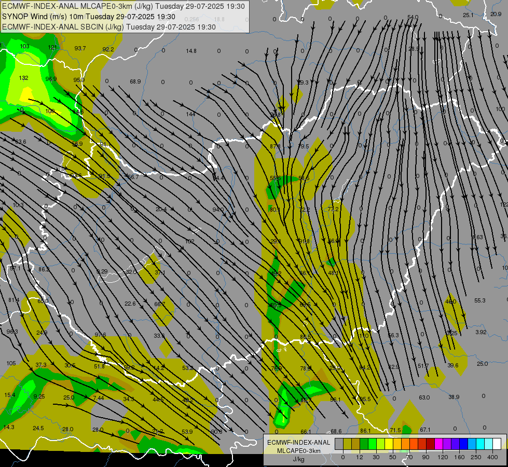Screen dimensions: 508x467
Task: Click the '15.4' value at lower left
Action: click(10, 395)
